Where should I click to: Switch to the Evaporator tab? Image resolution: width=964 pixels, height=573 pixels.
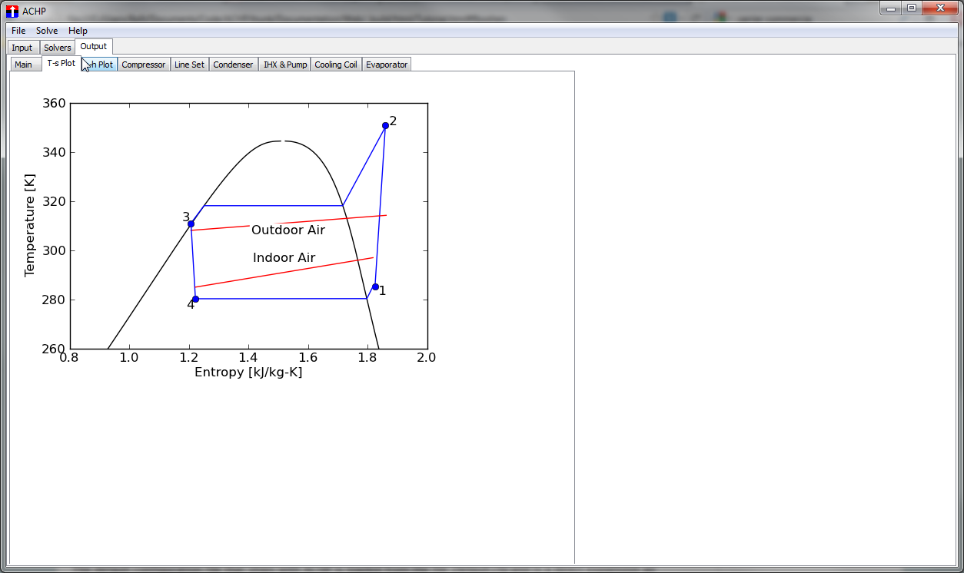[387, 65]
